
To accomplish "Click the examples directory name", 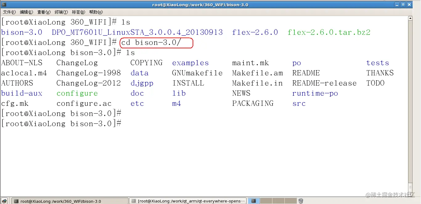I will click(190, 63).
